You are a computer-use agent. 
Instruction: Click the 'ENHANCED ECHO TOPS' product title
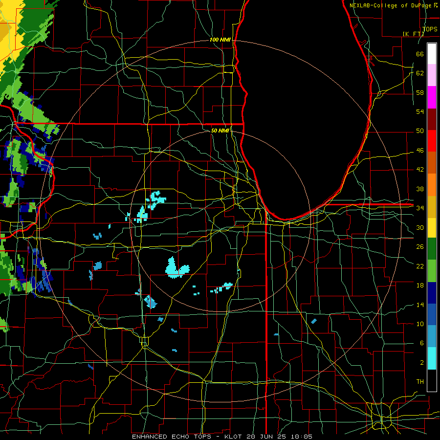[172, 437]
